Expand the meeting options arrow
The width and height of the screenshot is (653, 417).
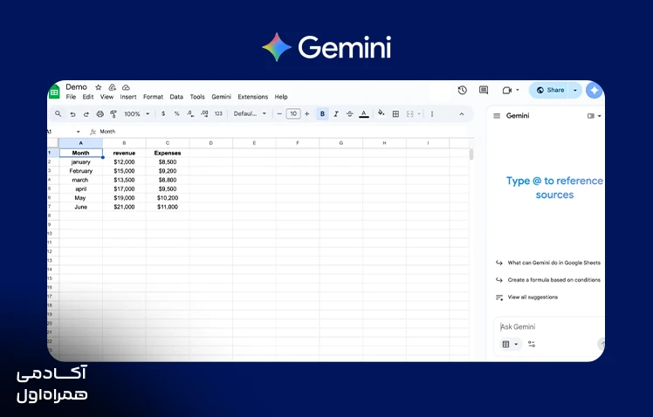click(518, 90)
